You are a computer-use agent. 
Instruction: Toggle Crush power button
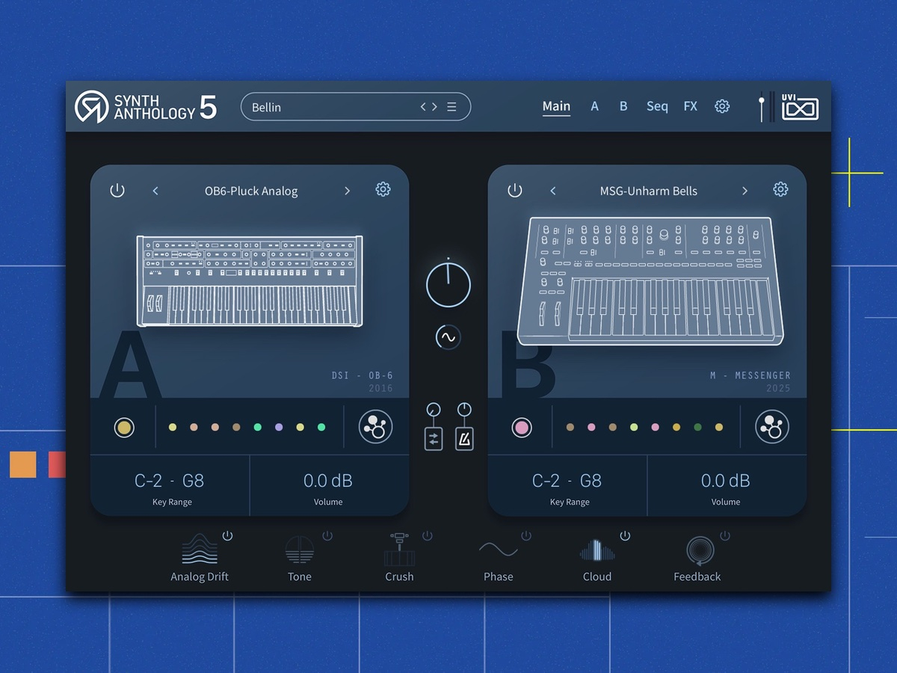tap(428, 535)
